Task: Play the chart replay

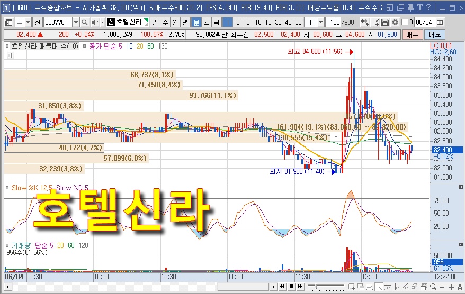Action: tap(273, 287)
